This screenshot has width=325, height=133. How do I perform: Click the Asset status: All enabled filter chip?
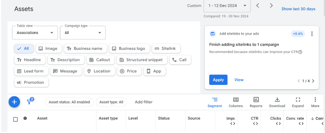(69, 102)
